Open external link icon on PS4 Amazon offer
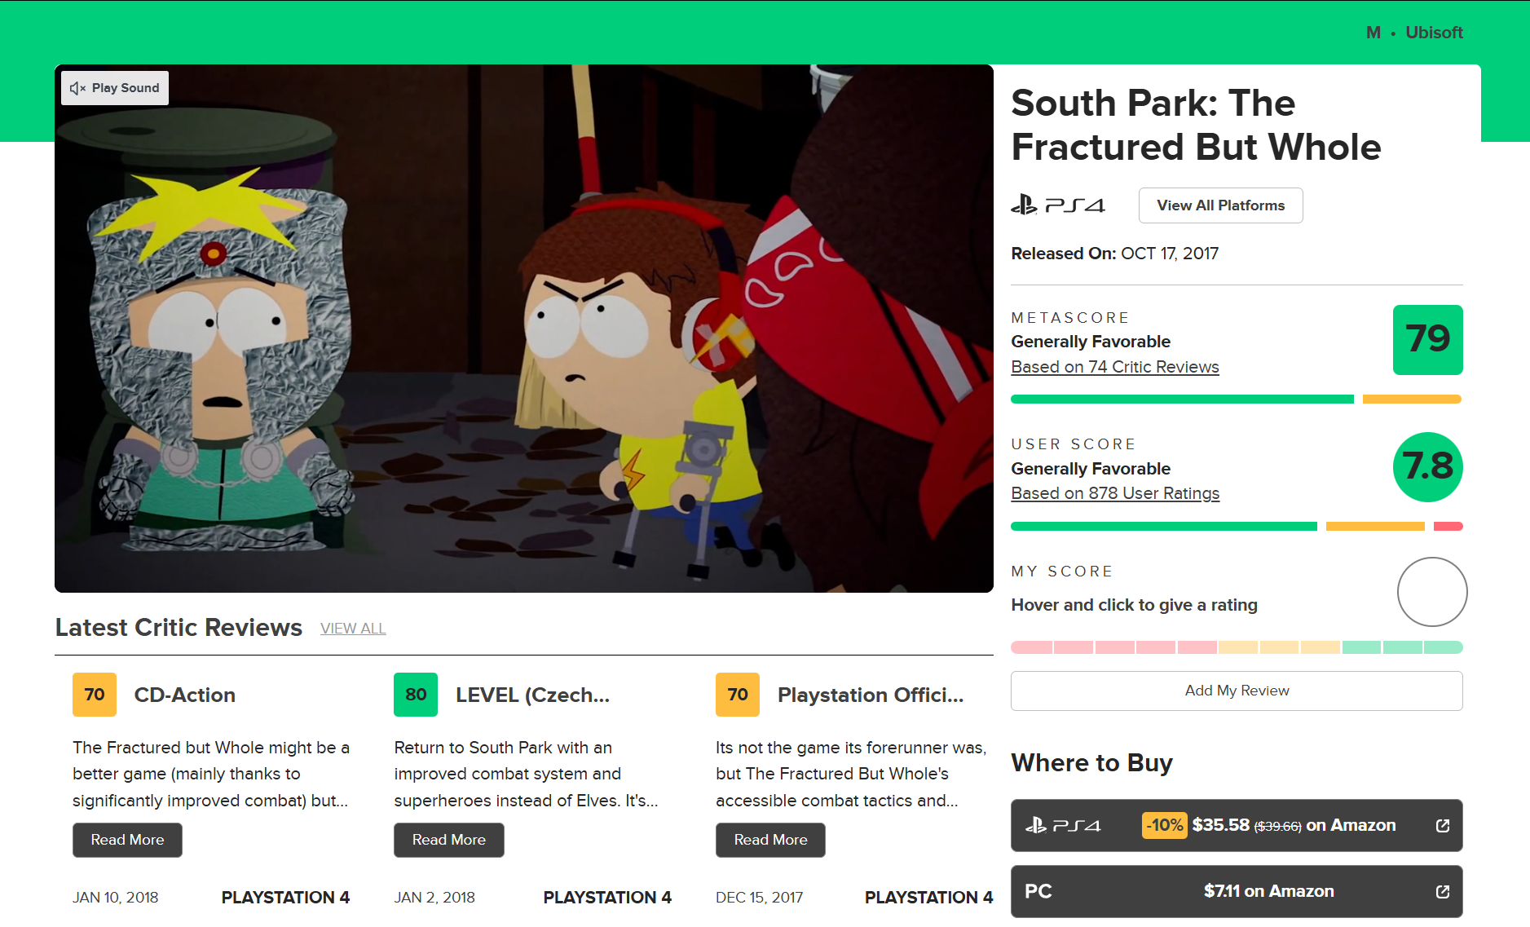1530x927 pixels. point(1442,826)
